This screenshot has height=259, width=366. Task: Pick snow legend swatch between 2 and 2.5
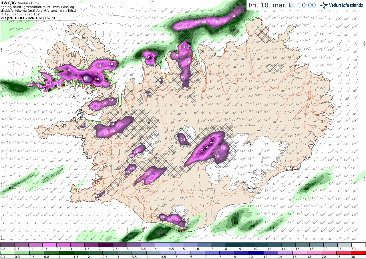pyautogui.click(x=106, y=245)
